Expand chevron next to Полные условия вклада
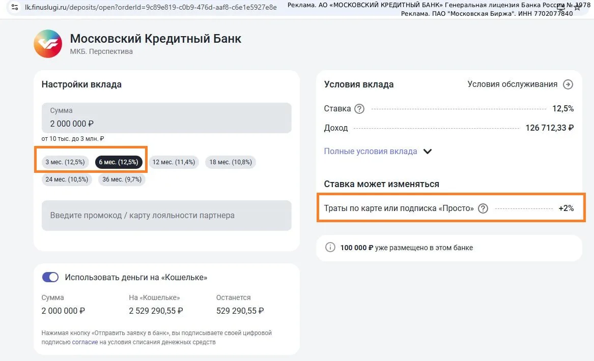 (428, 152)
